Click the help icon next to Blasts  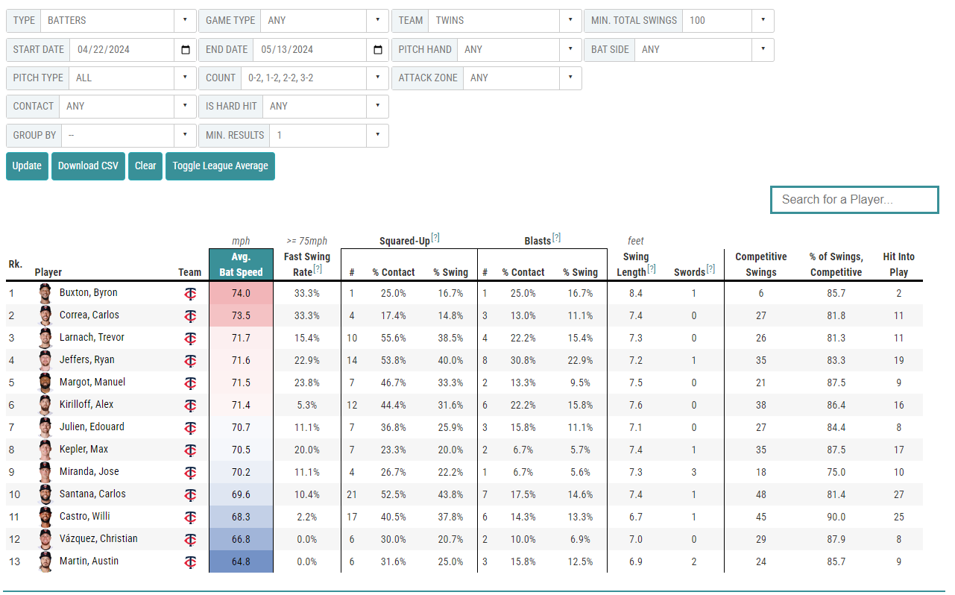(556, 238)
